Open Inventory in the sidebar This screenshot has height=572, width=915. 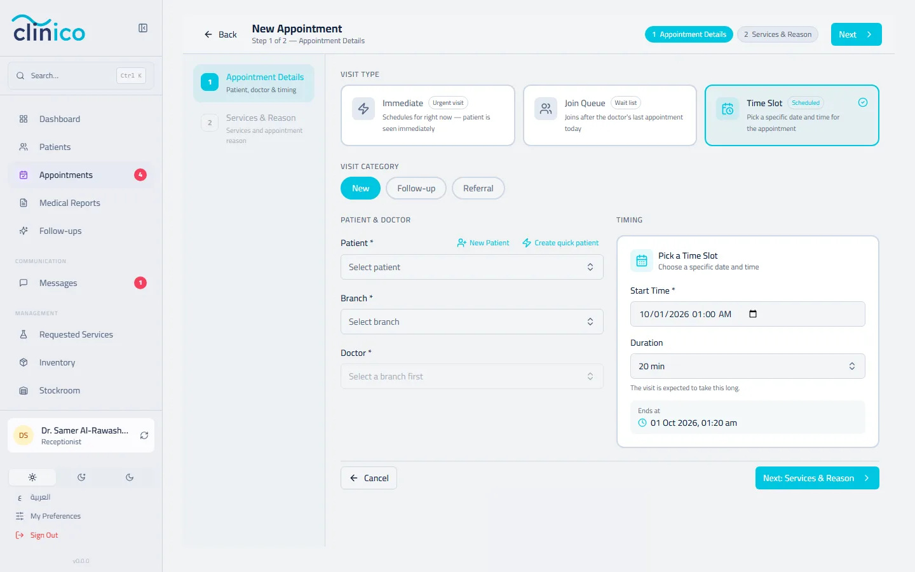[x=81, y=362]
